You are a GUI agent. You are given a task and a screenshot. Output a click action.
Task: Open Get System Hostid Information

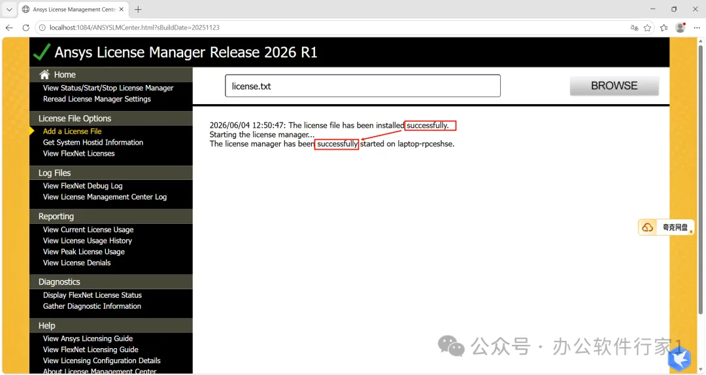click(93, 143)
